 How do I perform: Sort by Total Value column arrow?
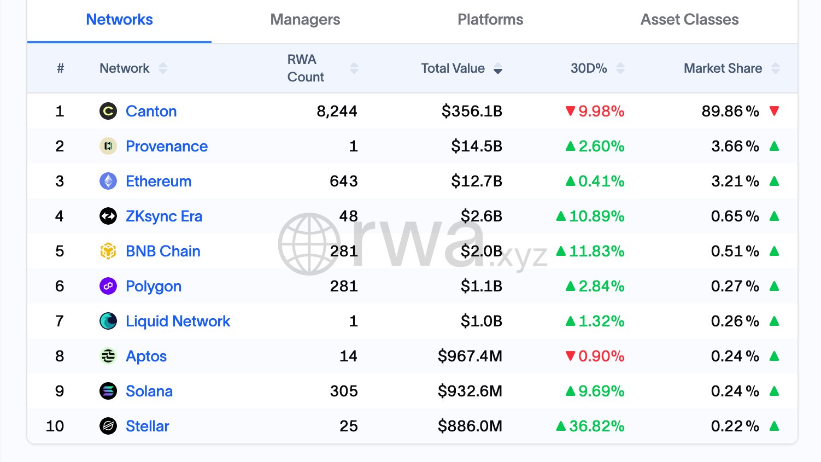click(x=498, y=69)
